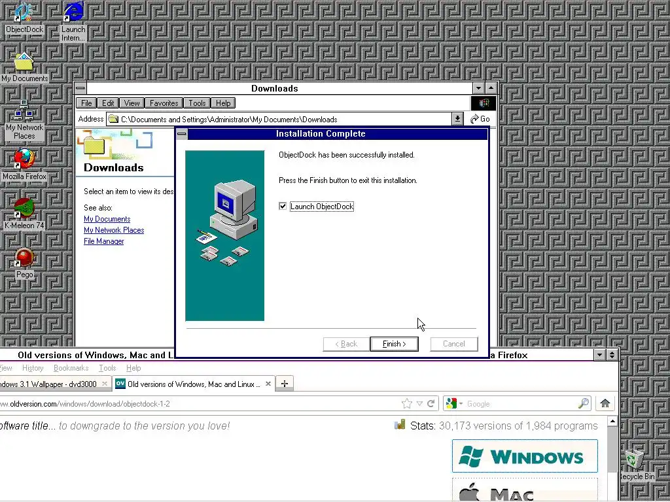This screenshot has height=502, width=670.
Task: Open the Recycle Bin on the desktop
Action: click(x=636, y=465)
